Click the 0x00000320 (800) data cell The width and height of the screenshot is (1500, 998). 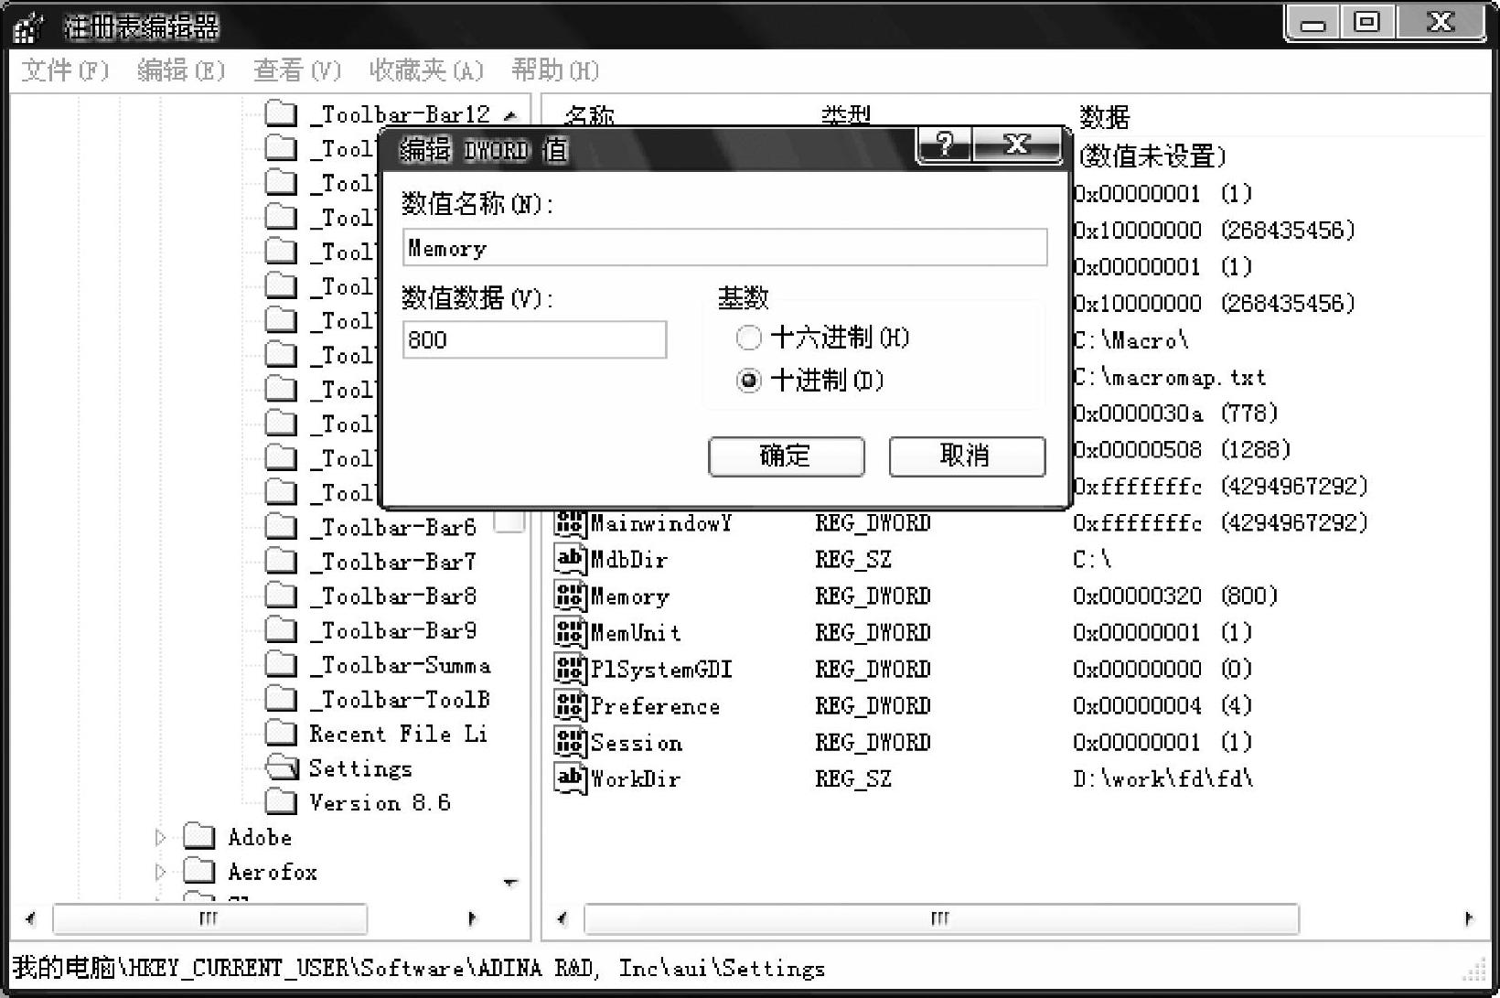click(x=1175, y=596)
